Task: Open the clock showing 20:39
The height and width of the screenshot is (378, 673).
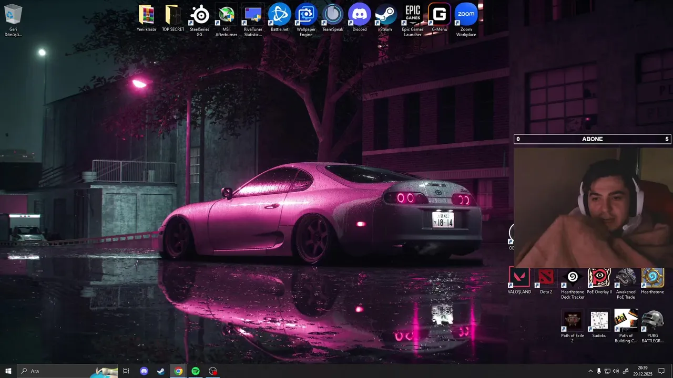Action: 643,371
